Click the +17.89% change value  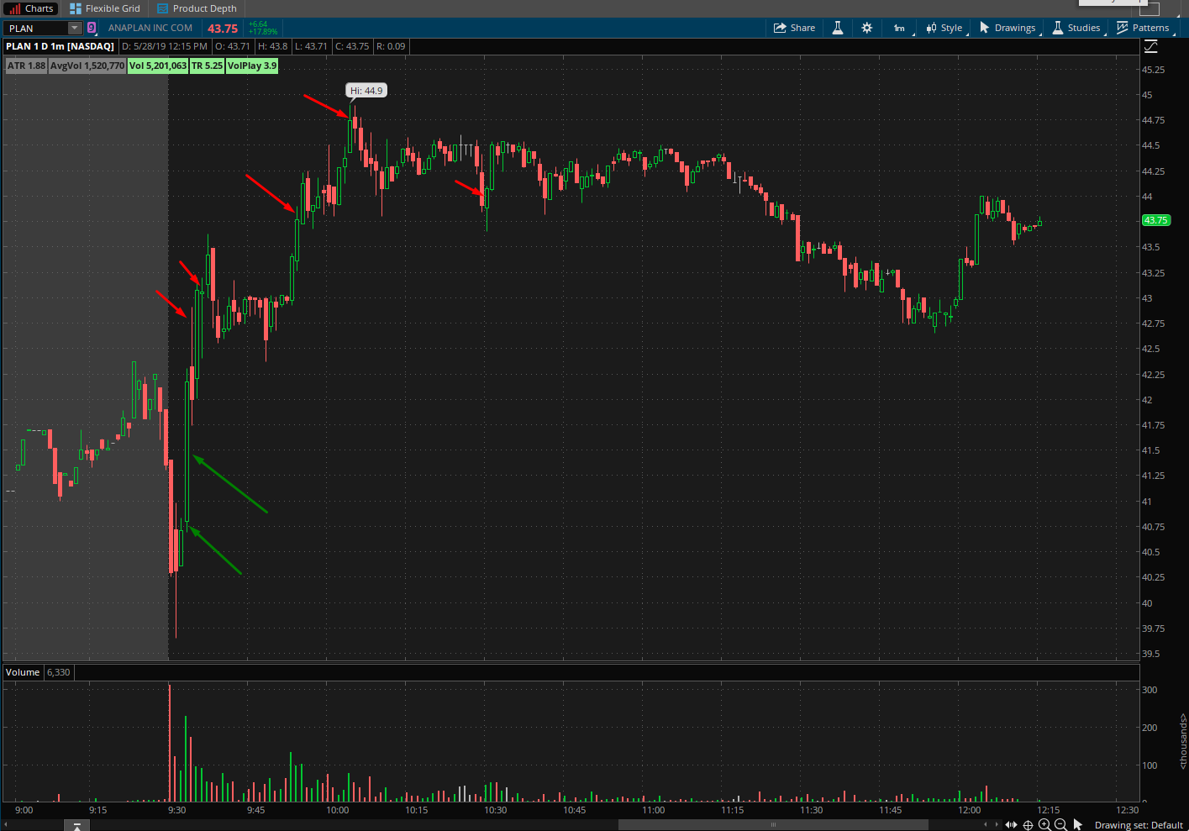click(263, 32)
